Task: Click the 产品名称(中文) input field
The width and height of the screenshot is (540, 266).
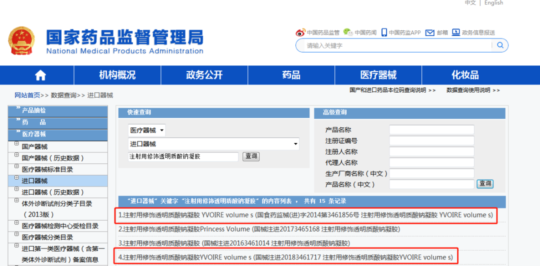Action: (x=432, y=184)
